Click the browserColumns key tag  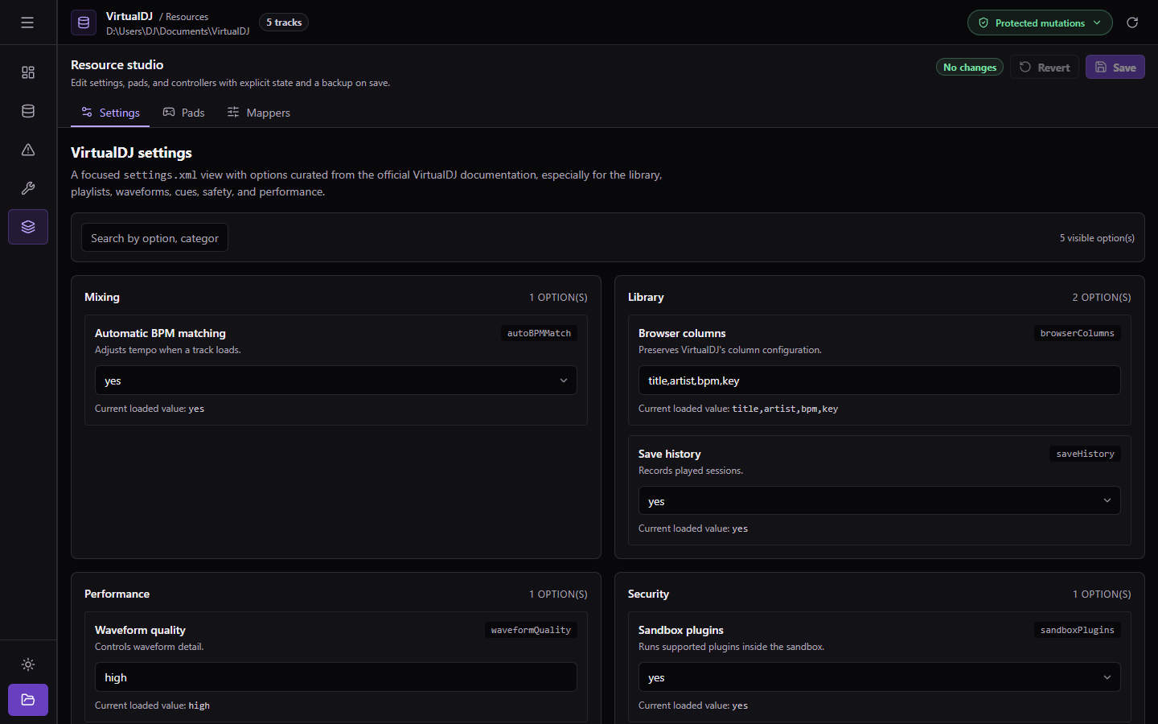pyautogui.click(x=1077, y=333)
